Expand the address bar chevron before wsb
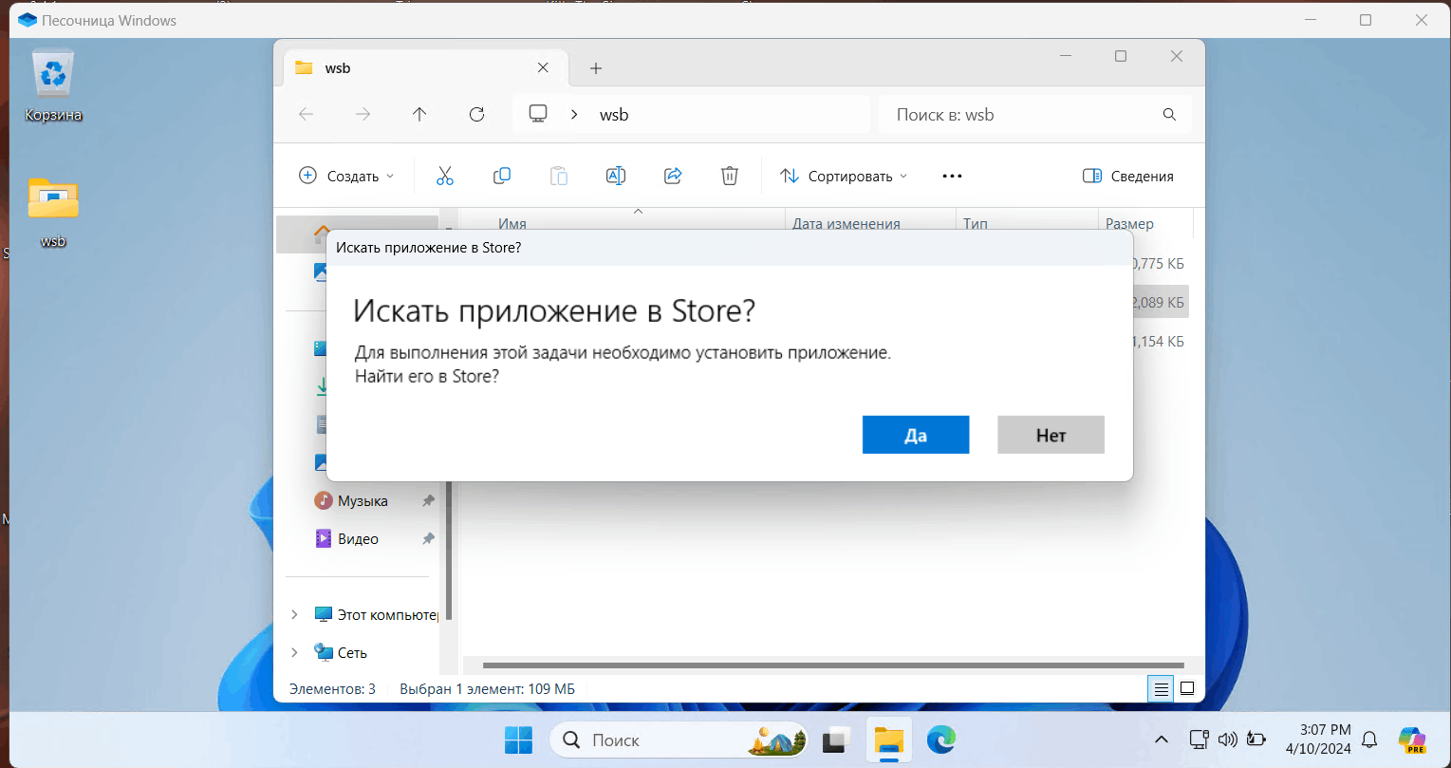 tap(574, 114)
